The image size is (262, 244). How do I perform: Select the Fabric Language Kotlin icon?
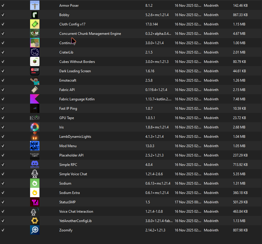[x=35, y=99]
